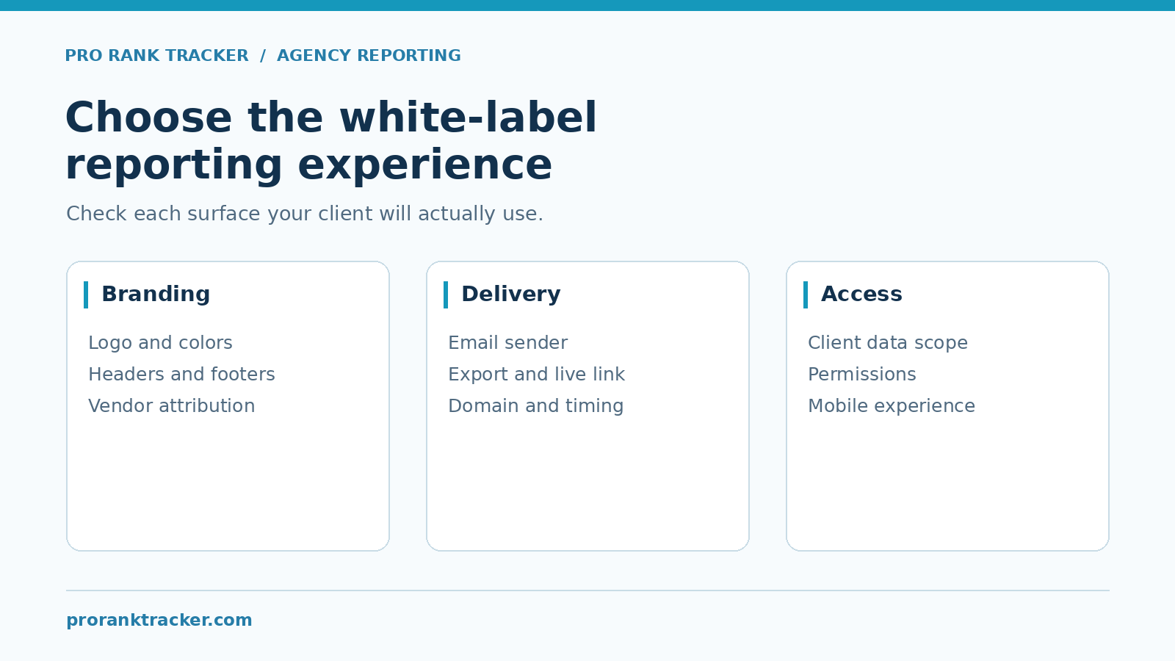The width and height of the screenshot is (1175, 661).
Task: Click the Branding card heading
Action: point(156,294)
